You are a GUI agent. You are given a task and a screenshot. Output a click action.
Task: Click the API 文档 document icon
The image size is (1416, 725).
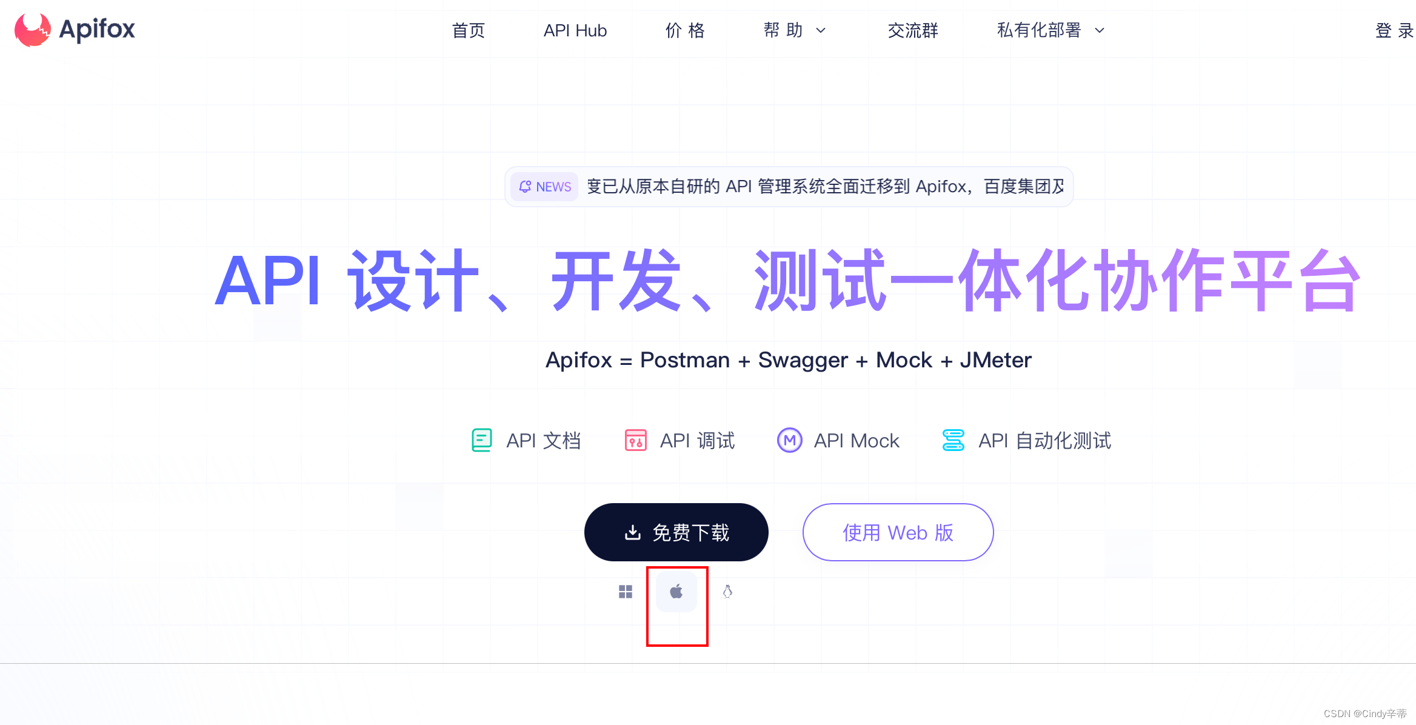click(x=482, y=440)
